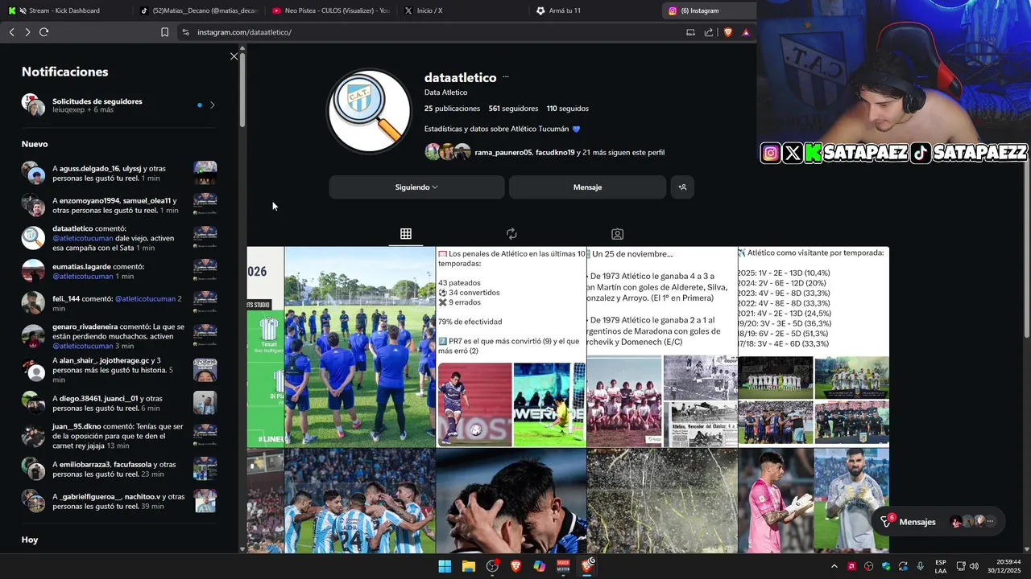Open rama_paunero05 mutual follower link

[503, 152]
